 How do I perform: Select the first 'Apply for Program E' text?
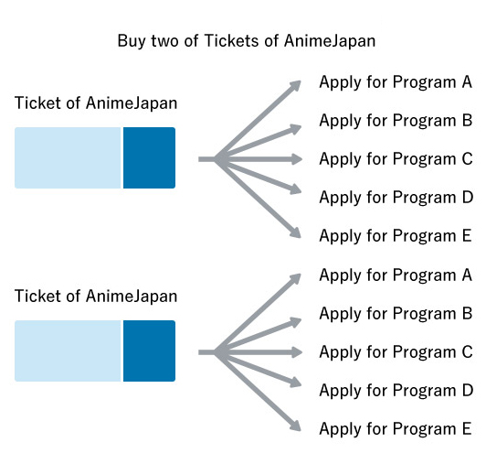coord(396,236)
